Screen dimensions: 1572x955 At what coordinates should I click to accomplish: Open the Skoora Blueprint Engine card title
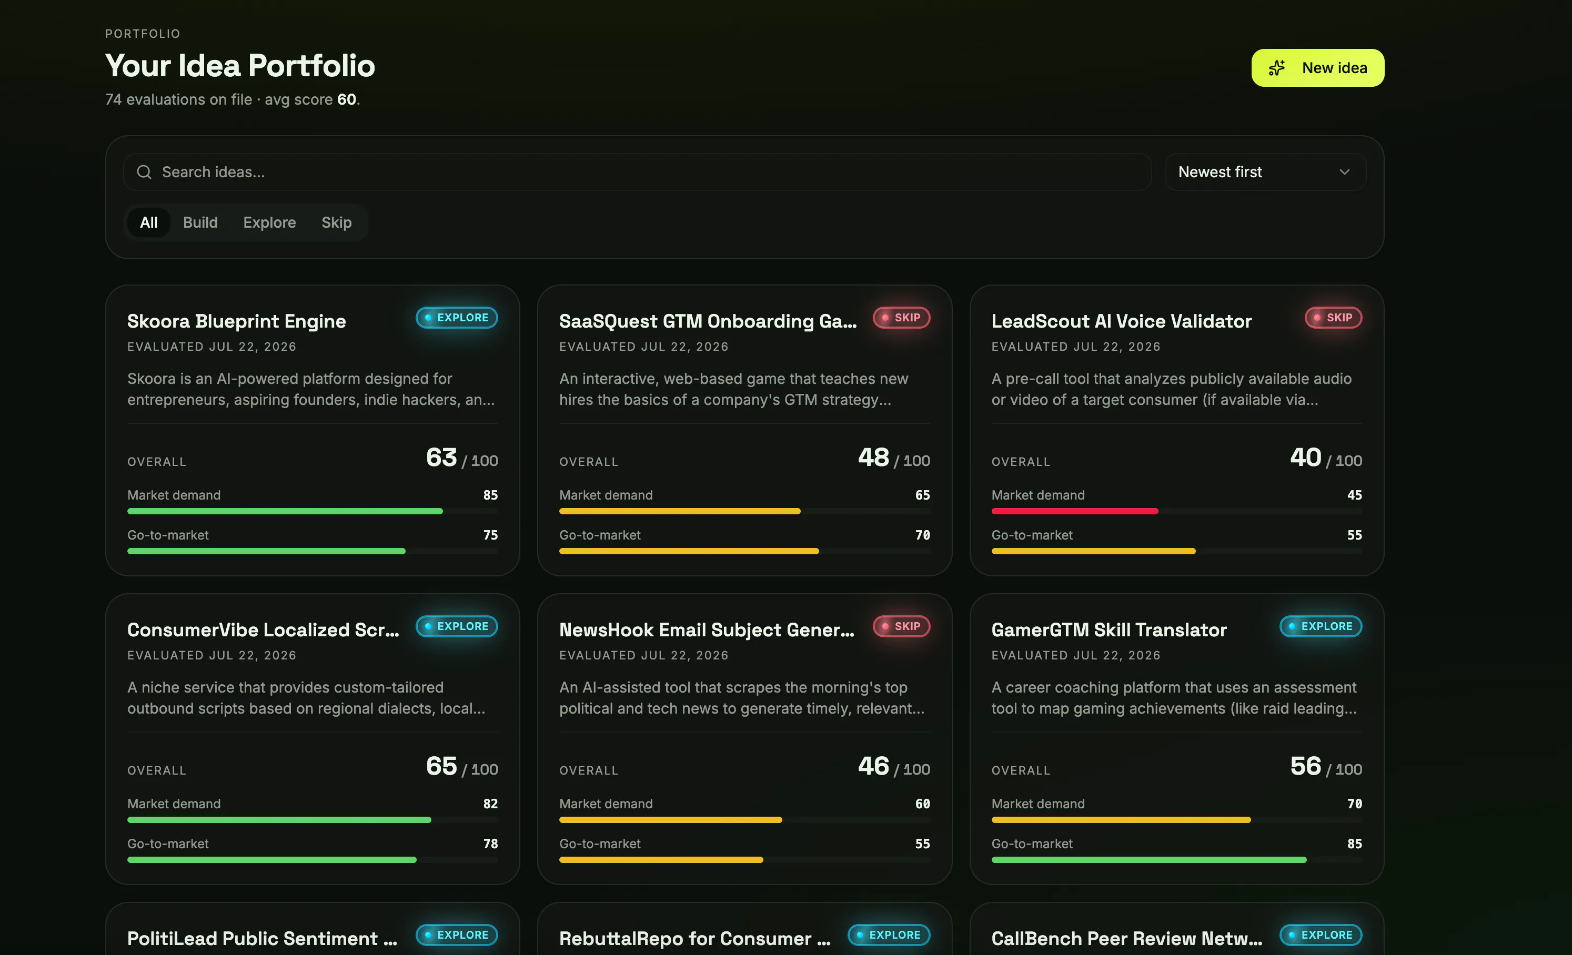point(237,321)
